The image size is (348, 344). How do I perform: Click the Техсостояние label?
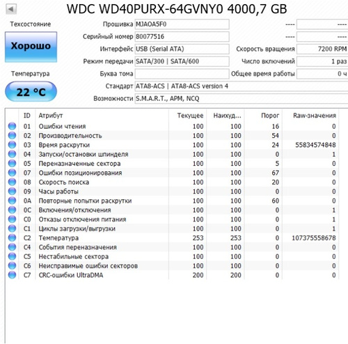point(31,24)
